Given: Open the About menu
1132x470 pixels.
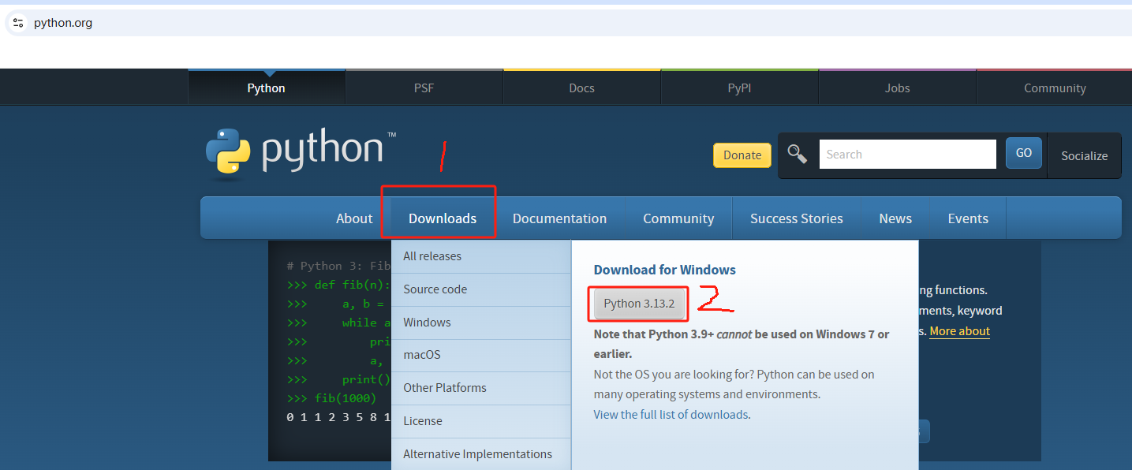Looking at the screenshot, I should click(354, 218).
